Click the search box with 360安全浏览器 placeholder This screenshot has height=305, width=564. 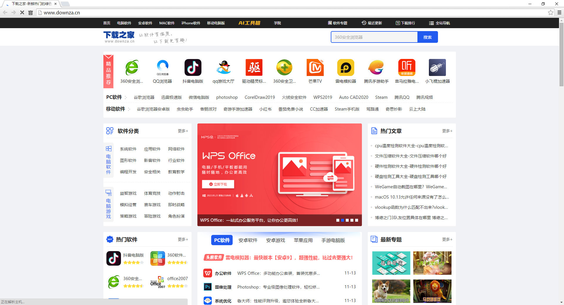(x=374, y=37)
